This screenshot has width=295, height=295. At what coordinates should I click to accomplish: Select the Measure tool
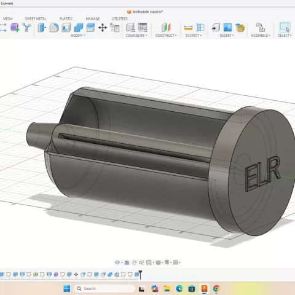coord(188,28)
